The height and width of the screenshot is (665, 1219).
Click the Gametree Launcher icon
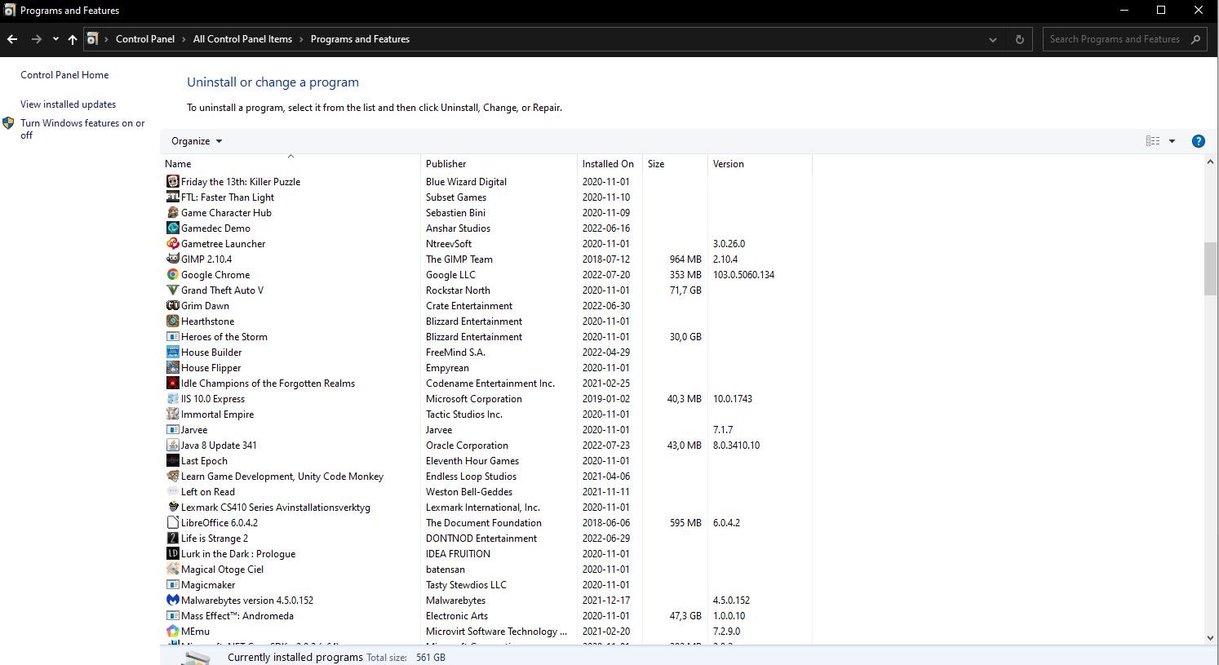point(172,243)
